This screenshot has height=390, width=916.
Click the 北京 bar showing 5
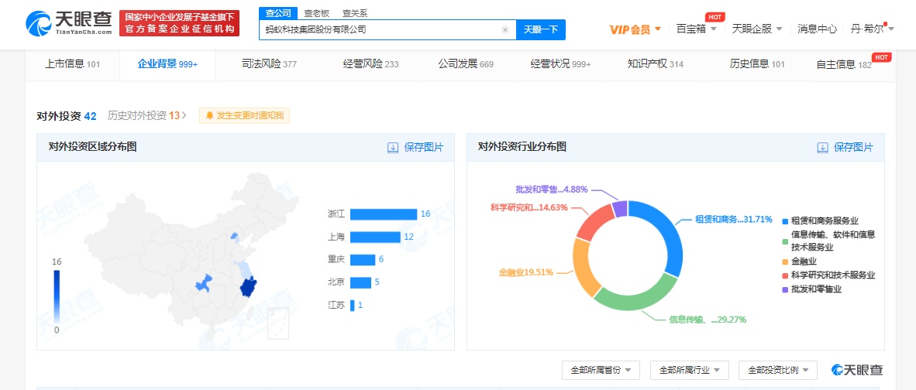coord(361,282)
